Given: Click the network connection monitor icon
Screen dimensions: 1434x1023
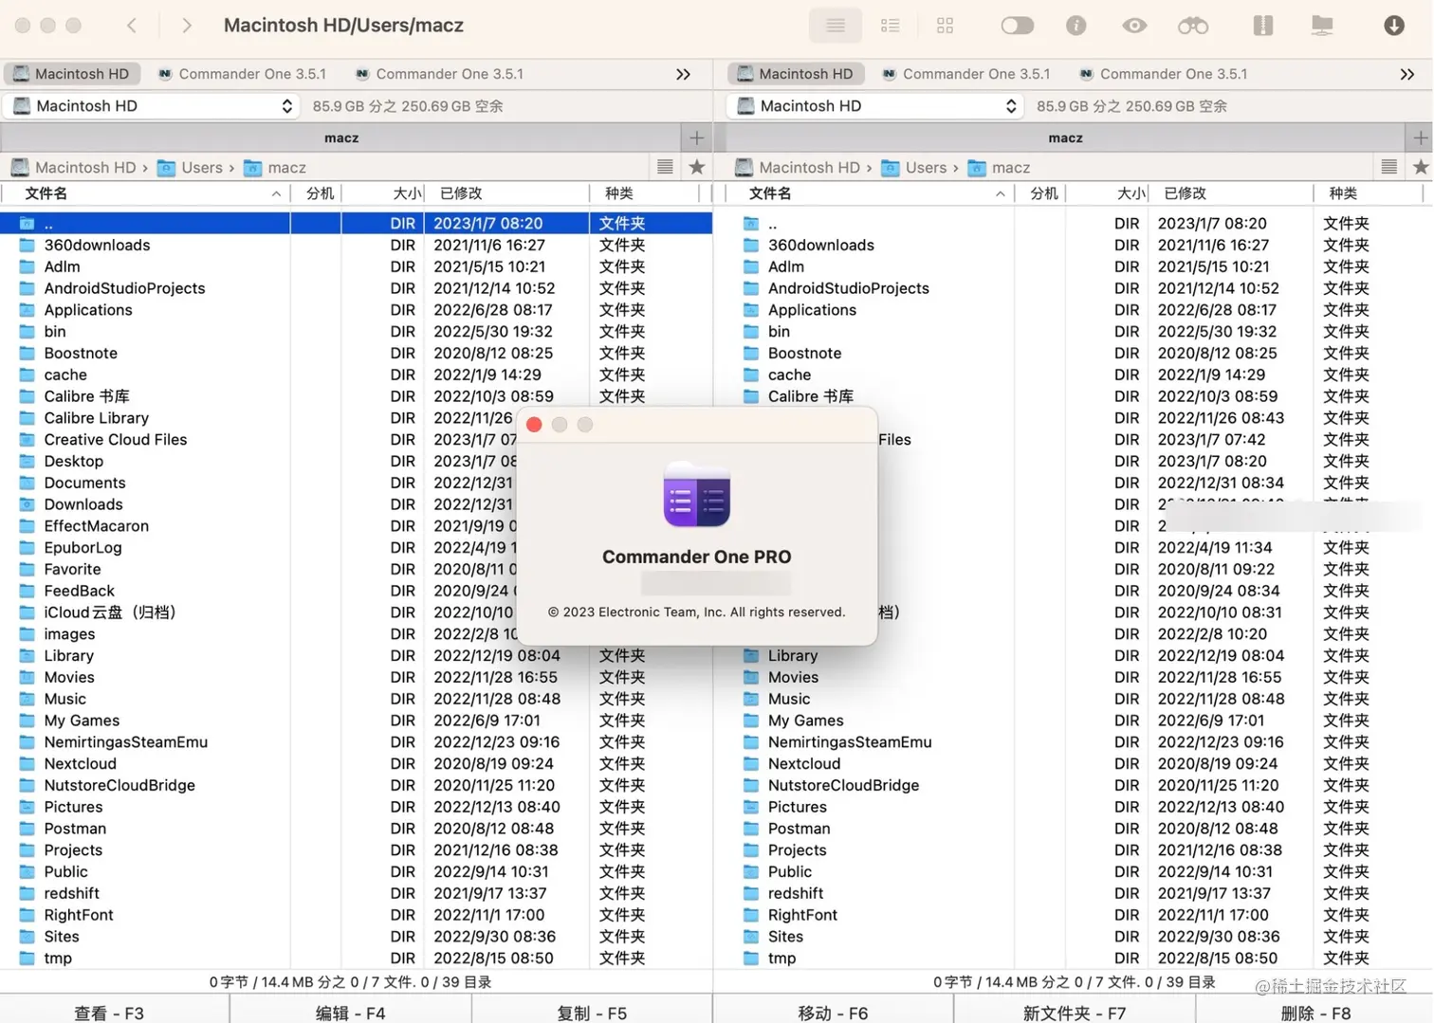Looking at the screenshot, I should [1322, 26].
